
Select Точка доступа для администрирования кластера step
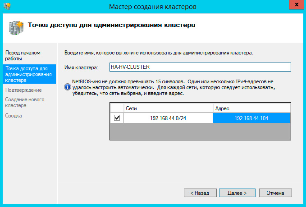coord(29,74)
